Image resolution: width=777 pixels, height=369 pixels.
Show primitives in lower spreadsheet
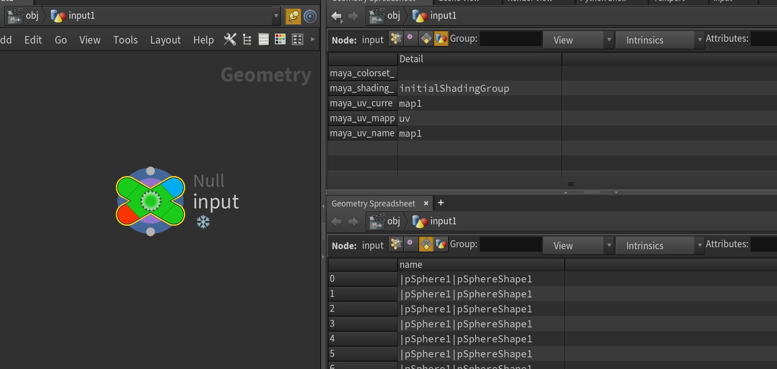[x=426, y=244]
